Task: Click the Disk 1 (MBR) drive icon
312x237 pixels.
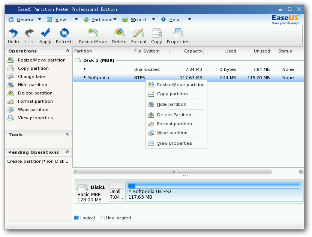Action: tap(78, 60)
